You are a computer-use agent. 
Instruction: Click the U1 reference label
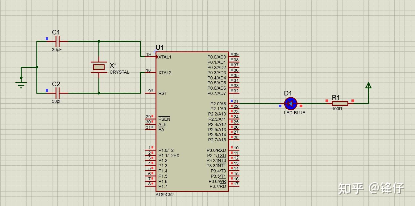tap(160, 48)
